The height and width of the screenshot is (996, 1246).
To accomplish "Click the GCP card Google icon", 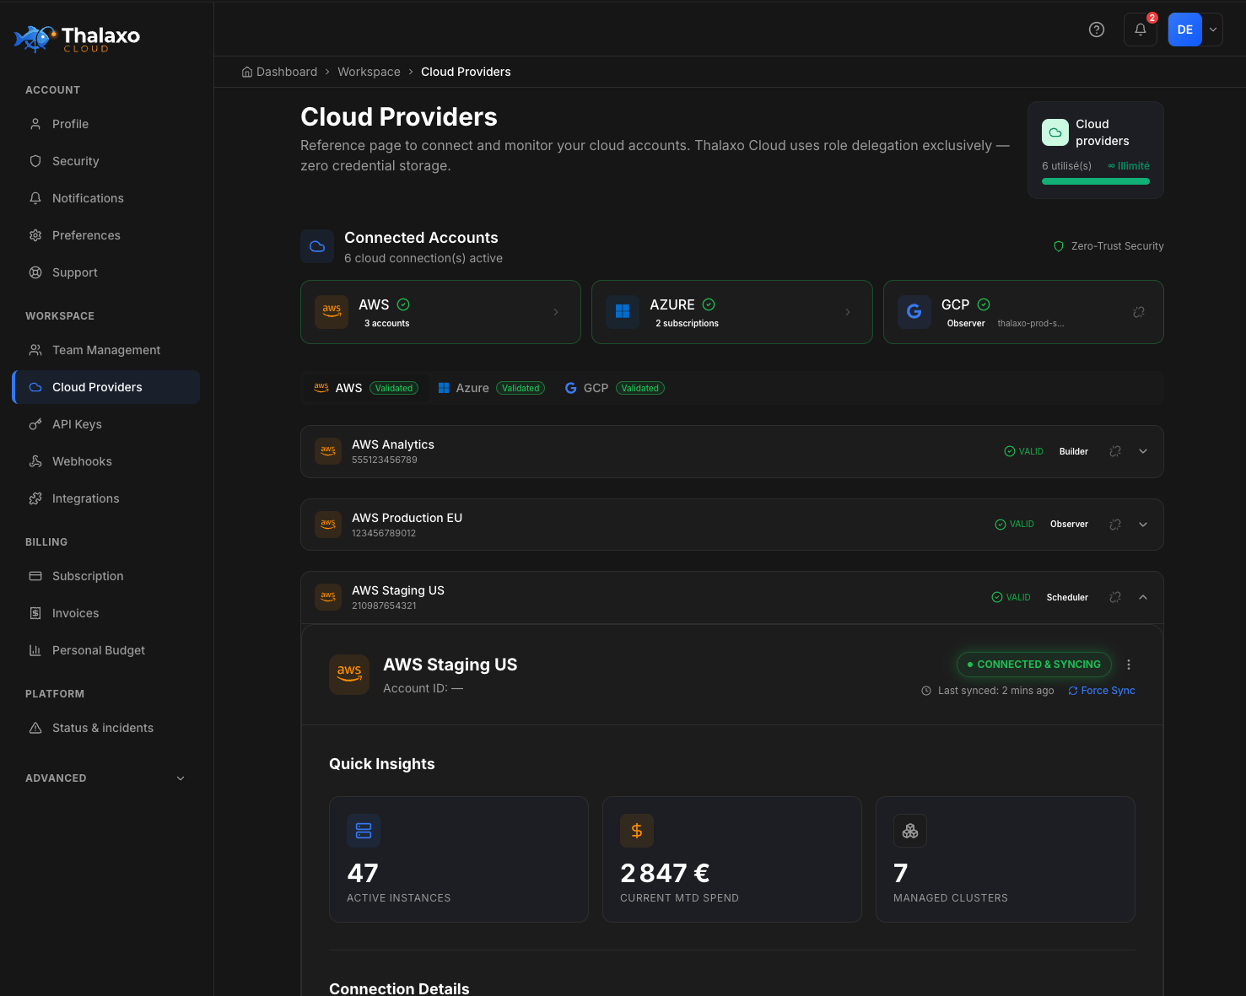I will click(x=914, y=312).
